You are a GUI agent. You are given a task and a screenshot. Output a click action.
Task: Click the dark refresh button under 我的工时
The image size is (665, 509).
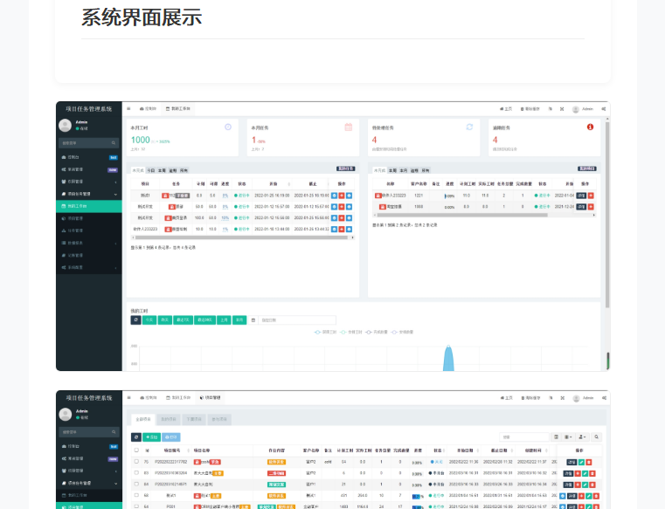point(135,320)
